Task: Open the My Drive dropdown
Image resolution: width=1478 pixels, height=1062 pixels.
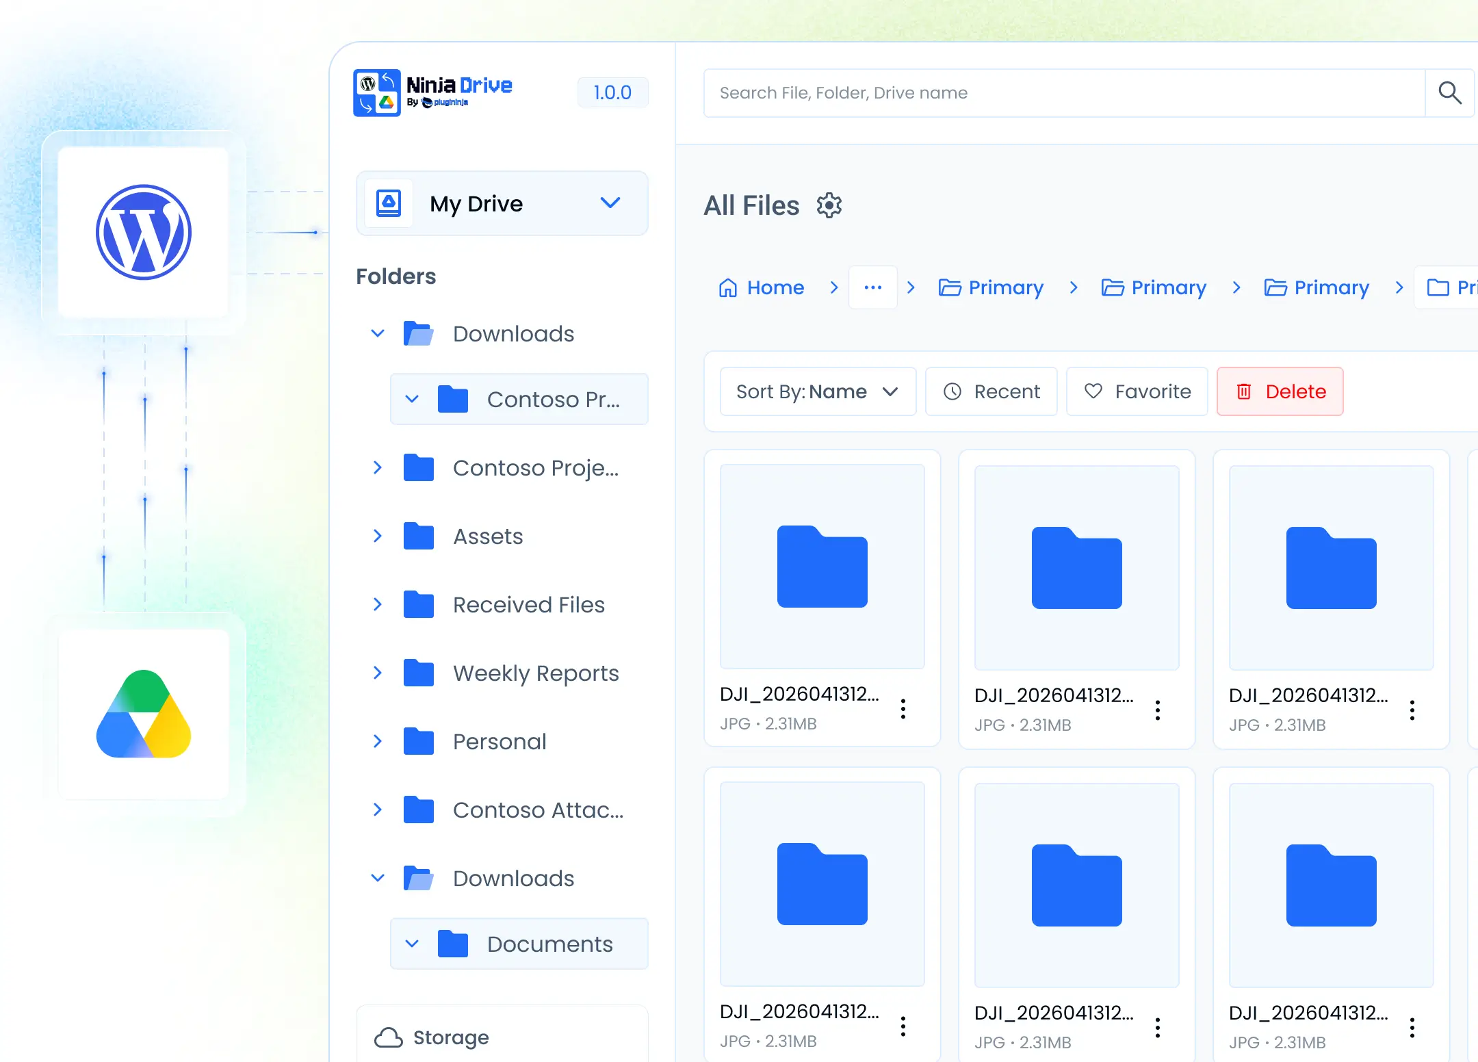Action: (502, 203)
